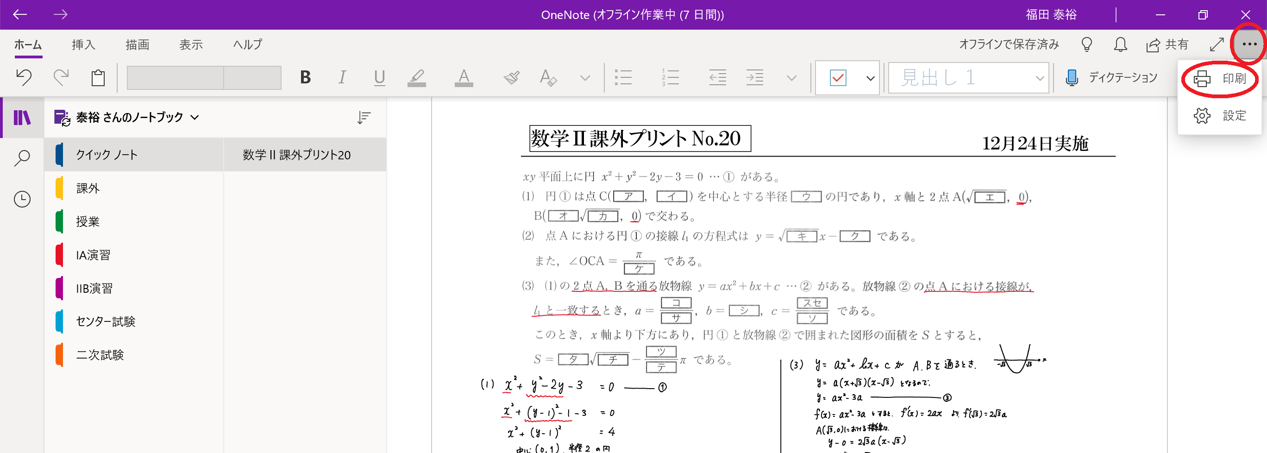Click the 共有 share button
The image size is (1267, 453).
(x=1167, y=45)
